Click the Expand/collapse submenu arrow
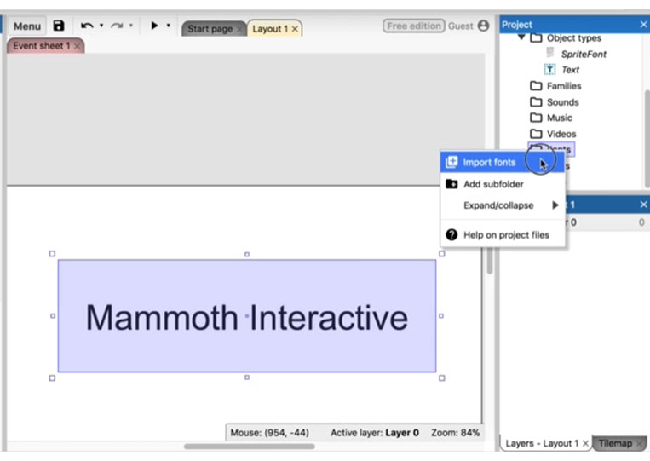Screen dimensions: 650x461 point(555,205)
